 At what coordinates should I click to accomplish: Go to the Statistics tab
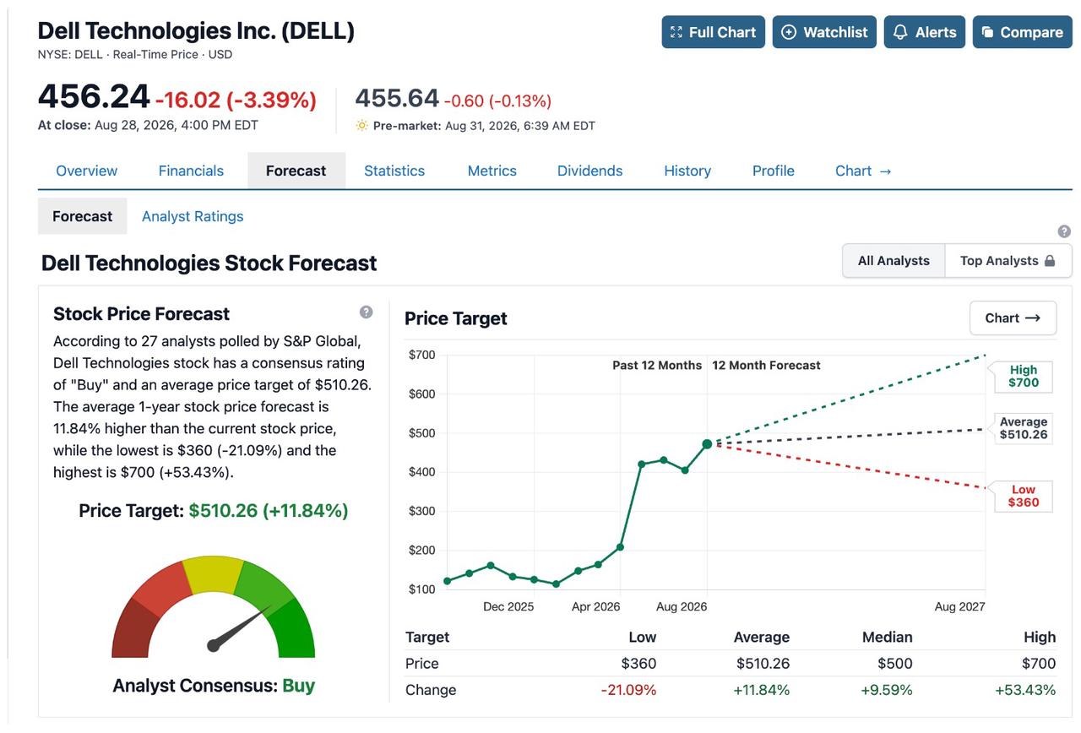coord(394,171)
